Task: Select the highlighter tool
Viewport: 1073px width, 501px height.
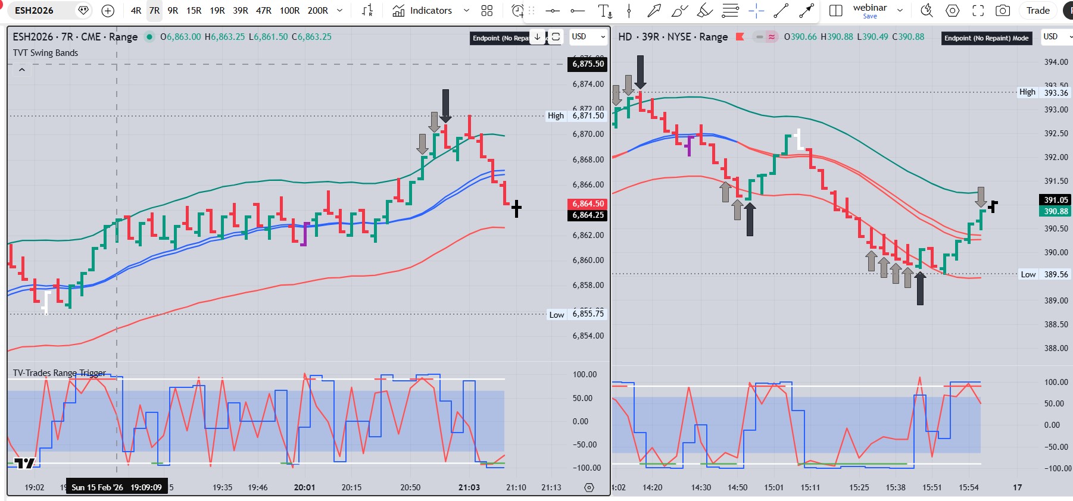Action: click(704, 11)
